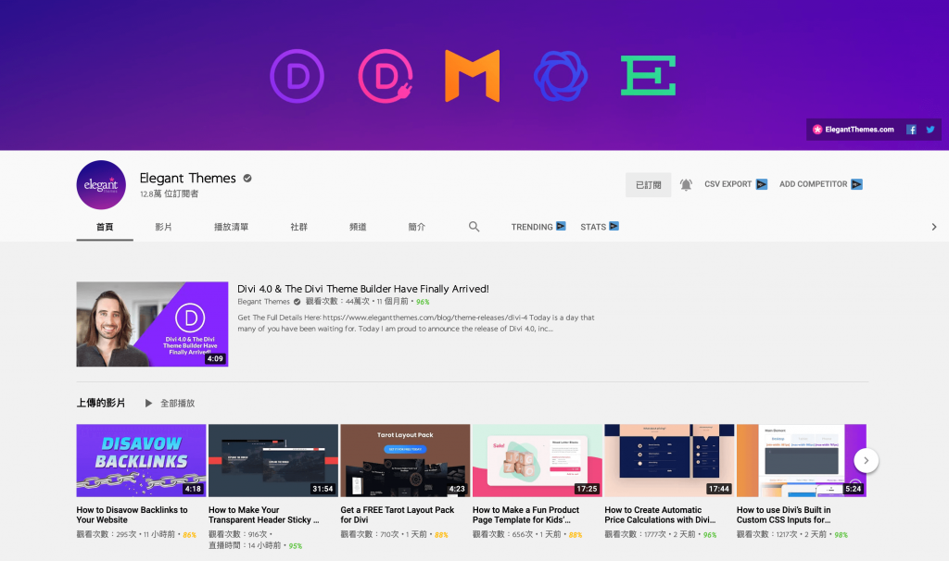Click title How to Disavow Backlinks
This screenshot has width=949, height=561.
pyautogui.click(x=132, y=515)
